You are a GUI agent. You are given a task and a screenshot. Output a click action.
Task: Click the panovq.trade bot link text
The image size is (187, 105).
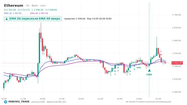(49, 102)
